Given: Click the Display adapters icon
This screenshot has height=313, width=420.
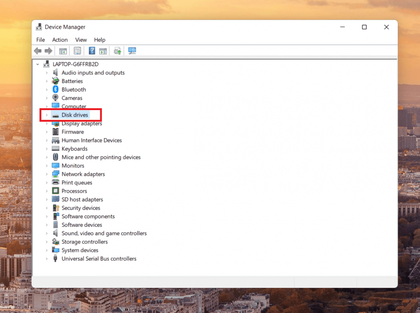Looking at the screenshot, I should [55, 123].
